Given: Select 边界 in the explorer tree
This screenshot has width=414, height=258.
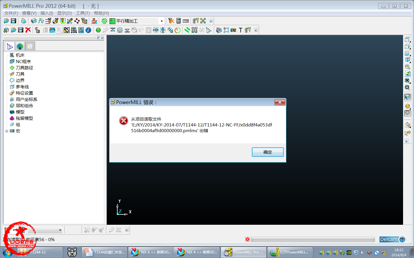Looking at the screenshot, I should (20, 80).
